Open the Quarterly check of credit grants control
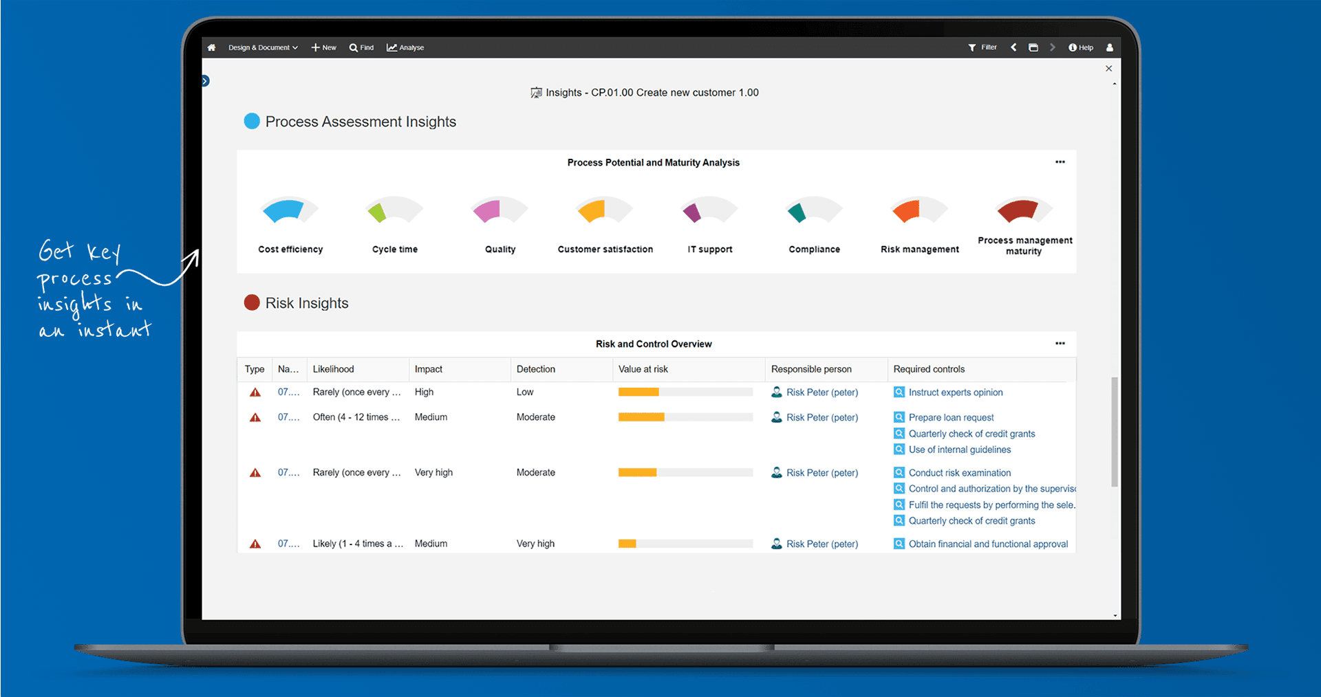This screenshot has height=697, width=1321. (971, 433)
